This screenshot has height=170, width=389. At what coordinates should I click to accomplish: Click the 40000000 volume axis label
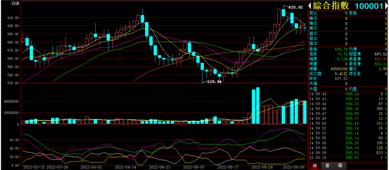tap(11, 101)
